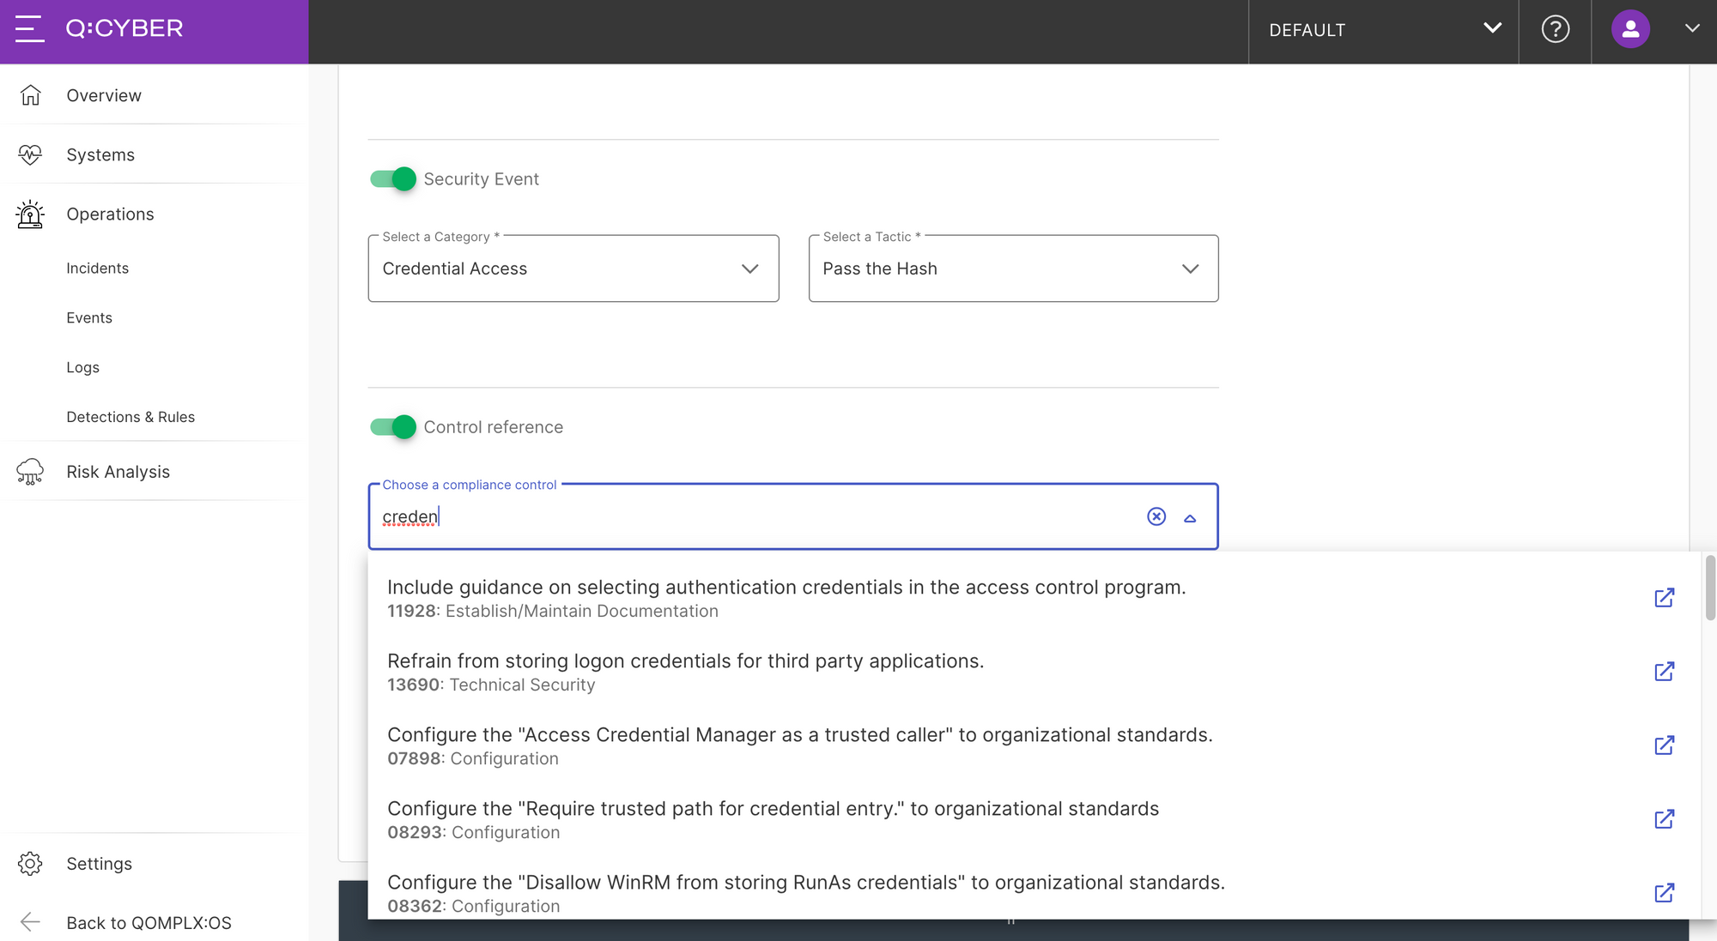Image resolution: width=1717 pixels, height=941 pixels.
Task: Click the Incidents menu item
Action: tap(97, 267)
